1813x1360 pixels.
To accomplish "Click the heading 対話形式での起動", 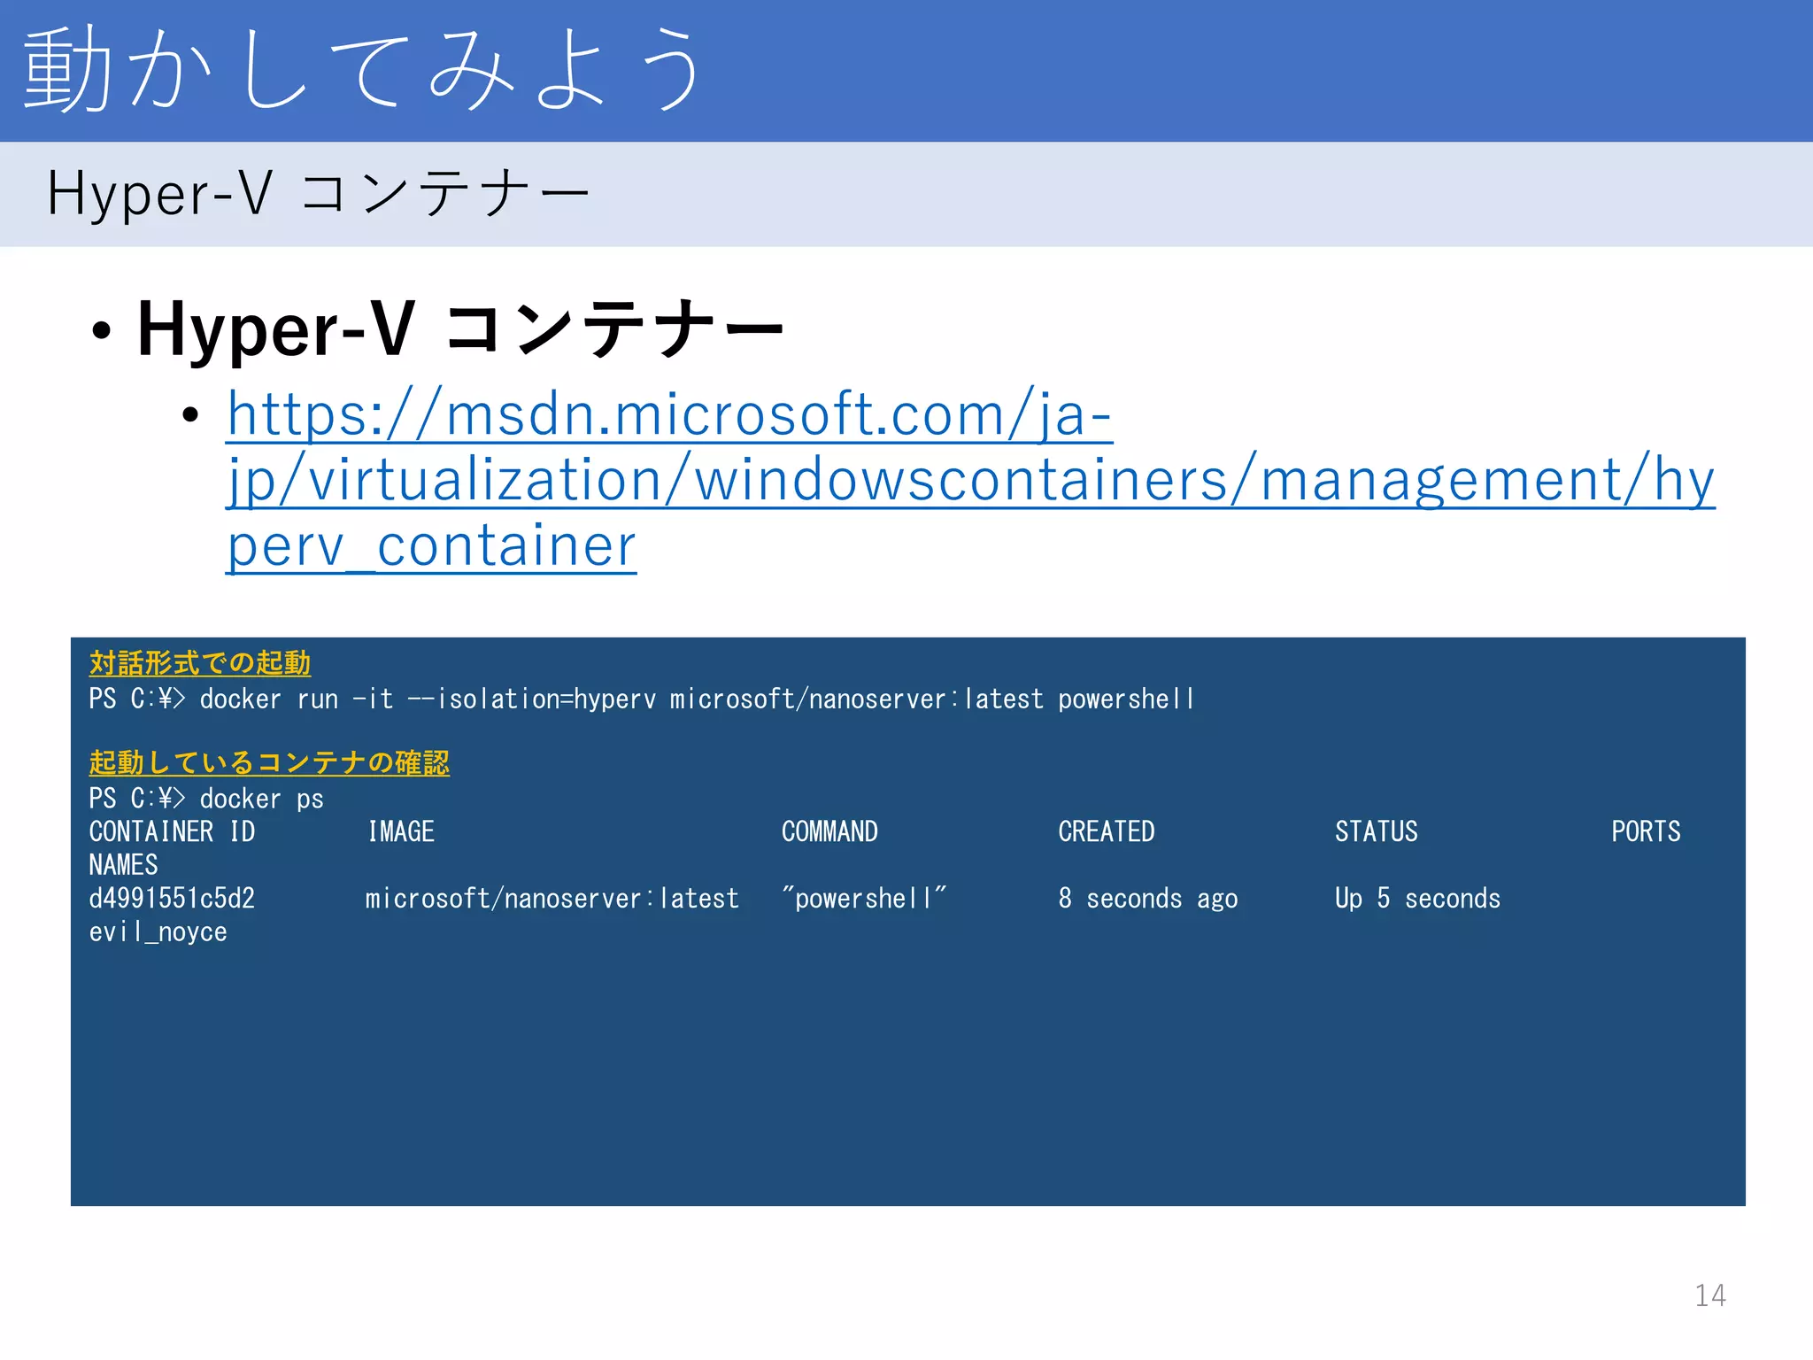I will coord(200,662).
